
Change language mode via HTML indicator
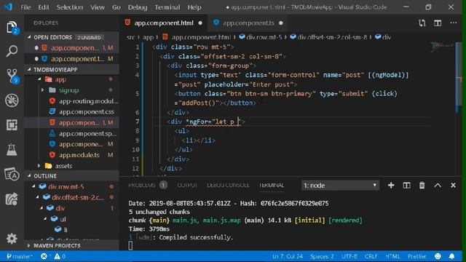pos(392,256)
